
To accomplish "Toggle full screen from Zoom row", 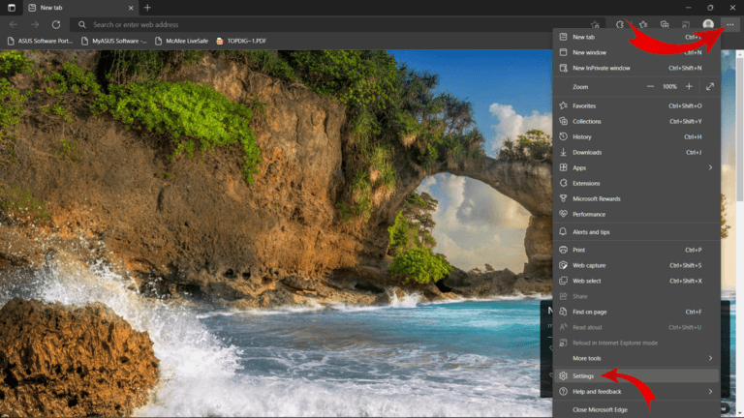I will (710, 86).
